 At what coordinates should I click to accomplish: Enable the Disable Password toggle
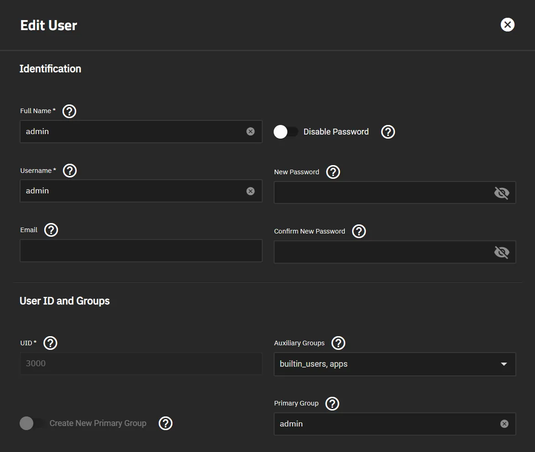(286, 131)
